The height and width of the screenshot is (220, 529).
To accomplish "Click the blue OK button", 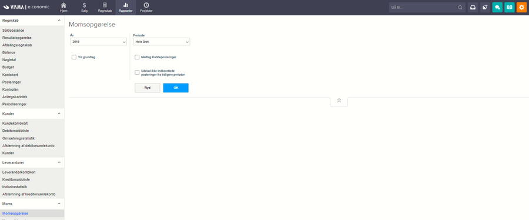I will [176, 88].
